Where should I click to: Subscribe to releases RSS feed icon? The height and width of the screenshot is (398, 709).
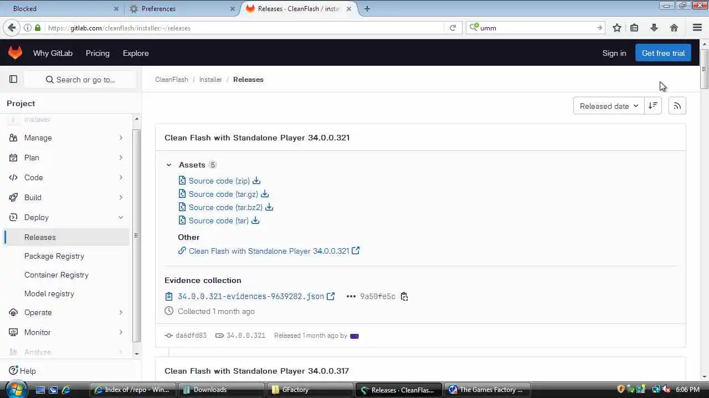pyautogui.click(x=677, y=106)
